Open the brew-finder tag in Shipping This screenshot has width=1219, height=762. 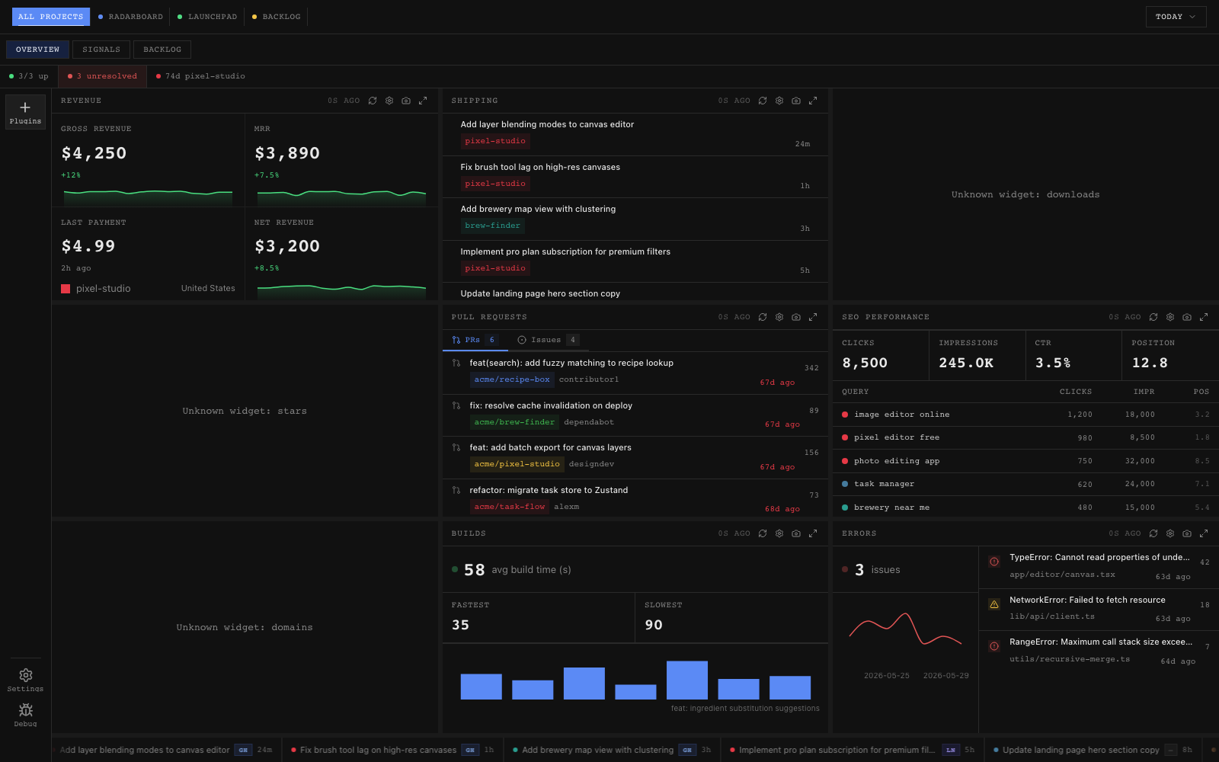[493, 226]
